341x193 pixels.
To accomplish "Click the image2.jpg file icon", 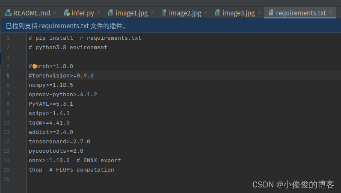I will 164,13.
